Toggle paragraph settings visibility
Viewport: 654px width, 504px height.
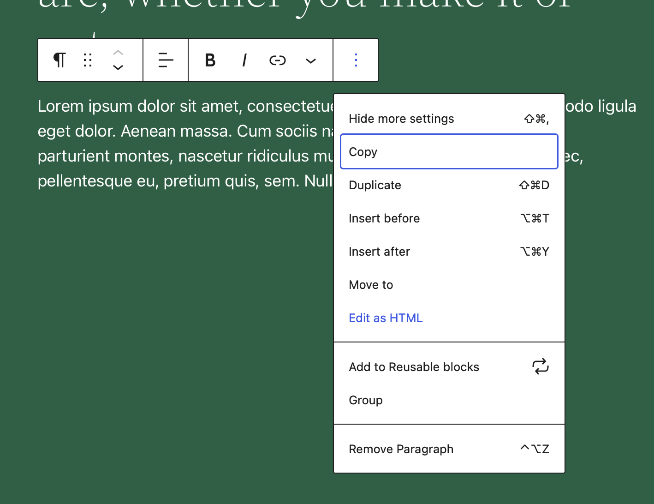click(x=401, y=119)
